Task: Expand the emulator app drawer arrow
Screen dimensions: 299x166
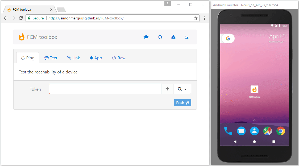Action: [254, 120]
